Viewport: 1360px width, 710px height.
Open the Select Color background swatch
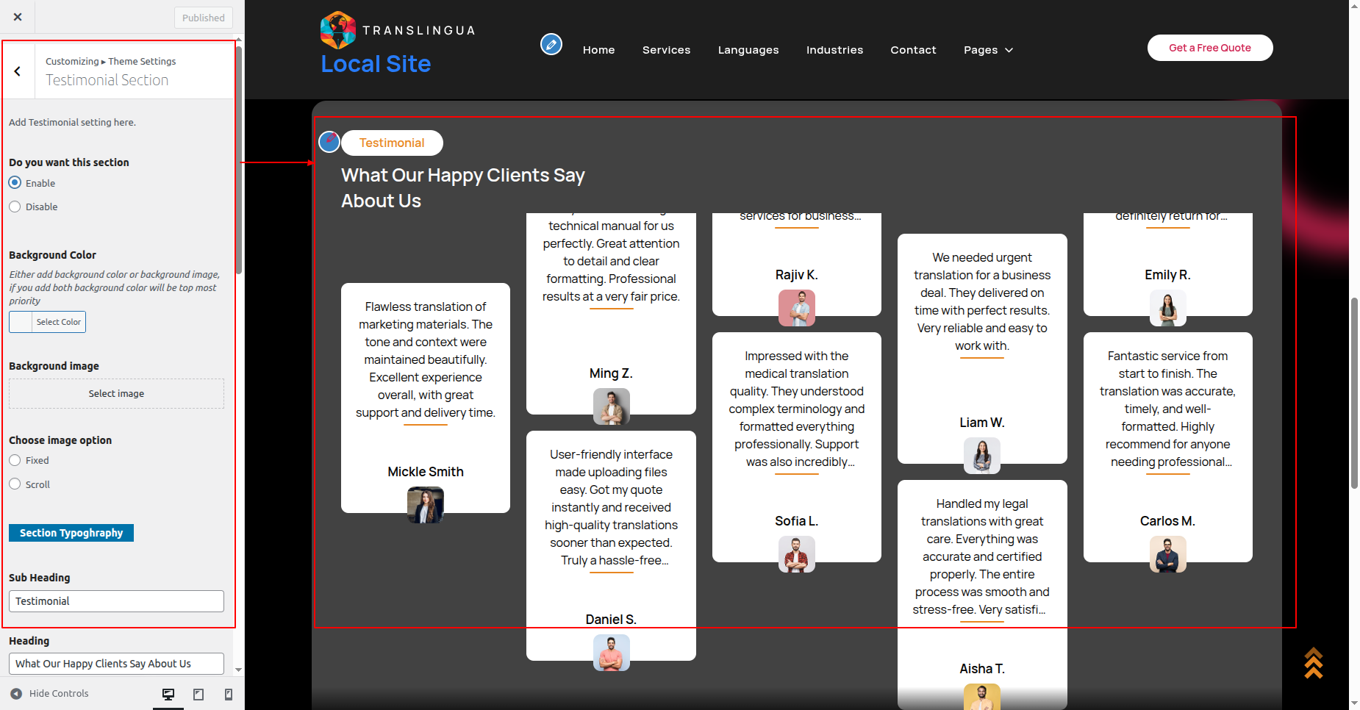[x=48, y=322]
